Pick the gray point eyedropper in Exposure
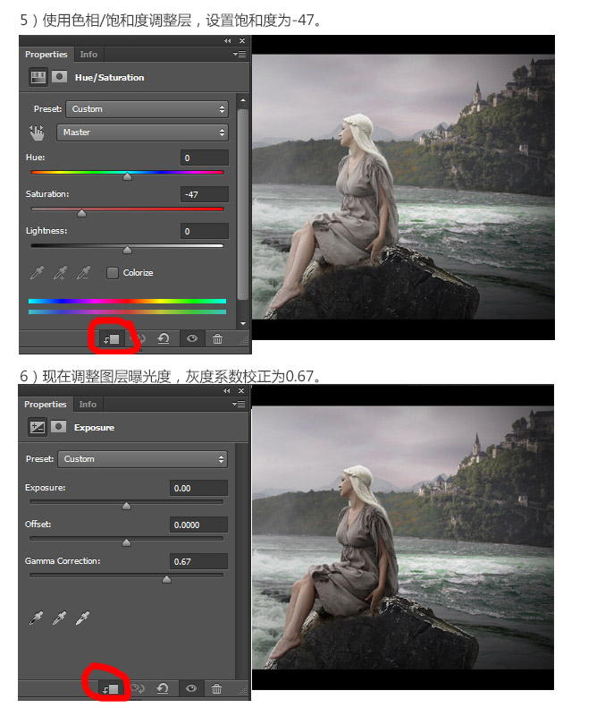 point(59,618)
